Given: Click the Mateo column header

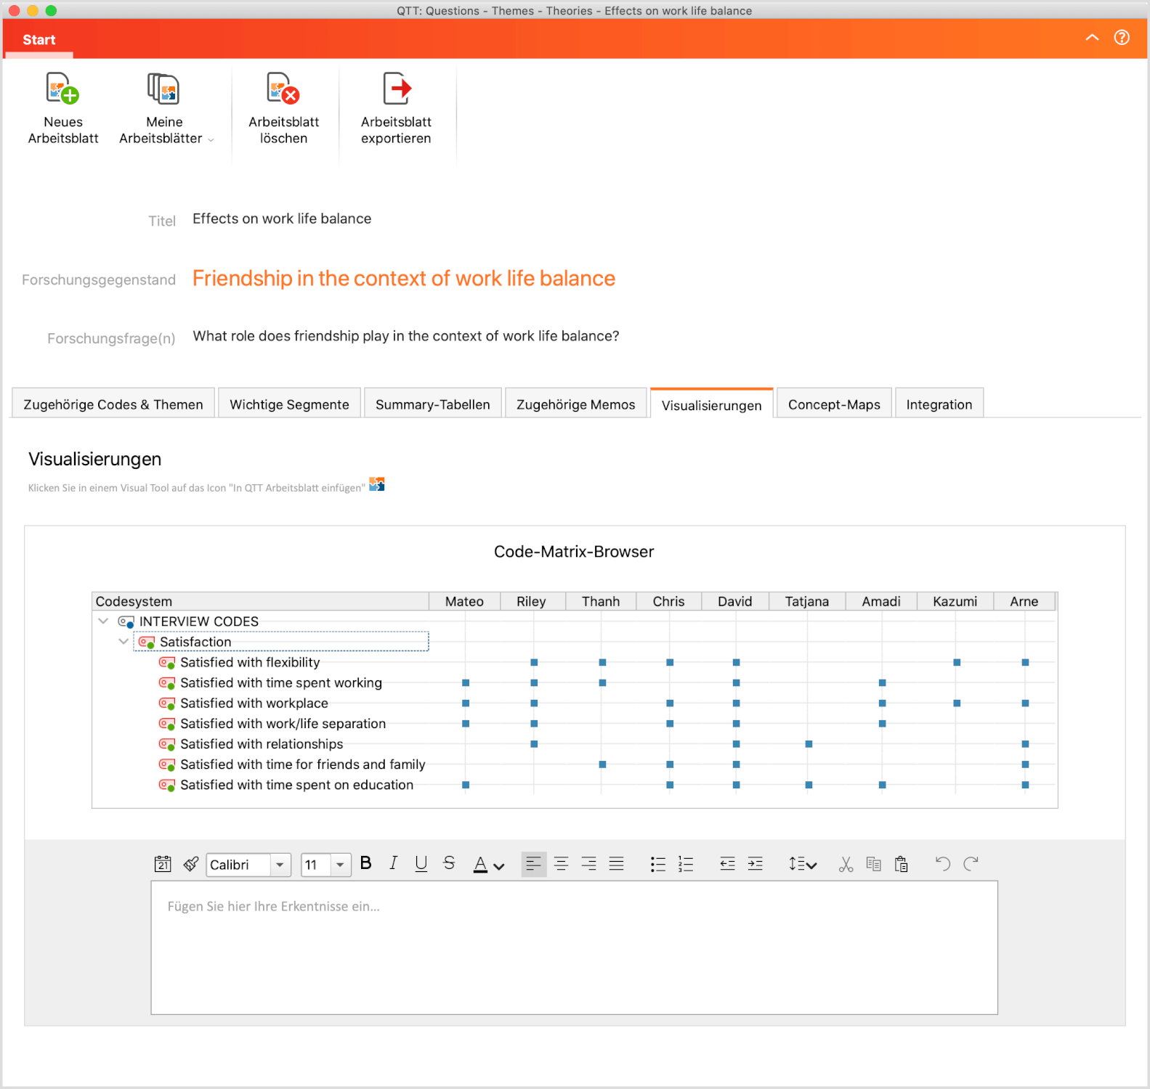Looking at the screenshot, I should tap(464, 601).
